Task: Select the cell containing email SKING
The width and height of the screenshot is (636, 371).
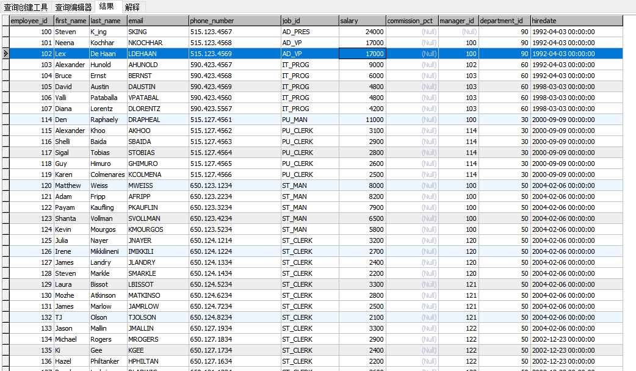Action: click(158, 32)
